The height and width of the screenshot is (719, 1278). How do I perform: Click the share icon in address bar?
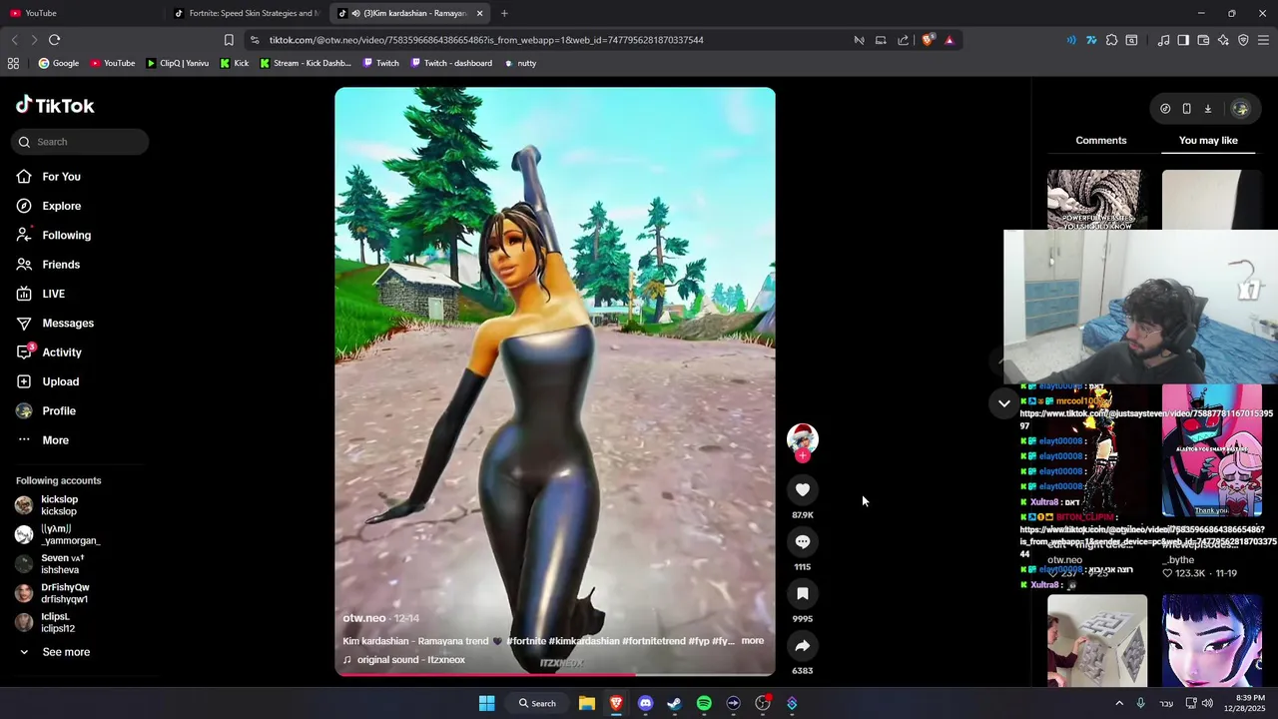[903, 40]
